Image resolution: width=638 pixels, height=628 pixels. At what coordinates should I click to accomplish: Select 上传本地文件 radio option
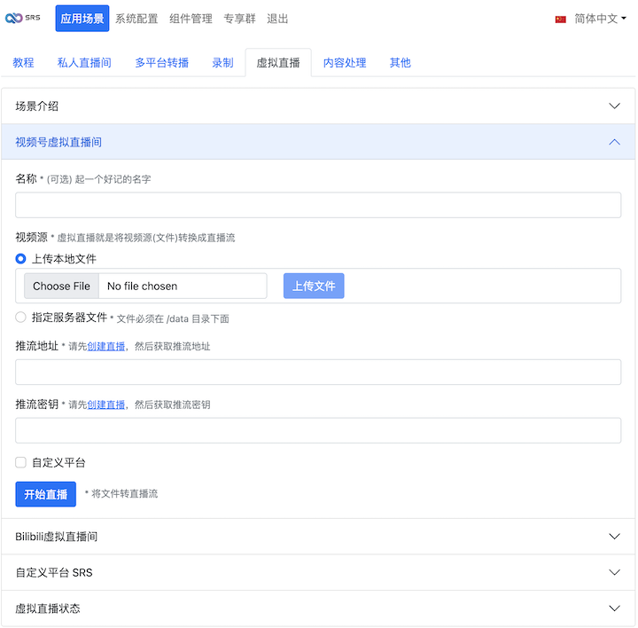(21, 259)
